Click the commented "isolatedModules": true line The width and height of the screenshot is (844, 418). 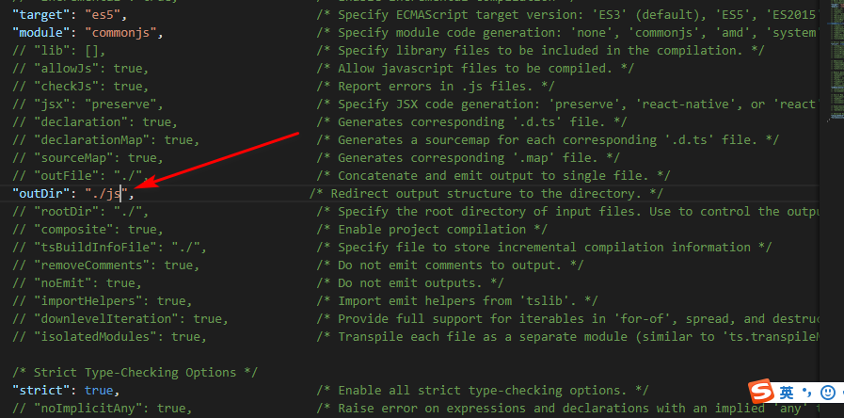click(x=110, y=337)
